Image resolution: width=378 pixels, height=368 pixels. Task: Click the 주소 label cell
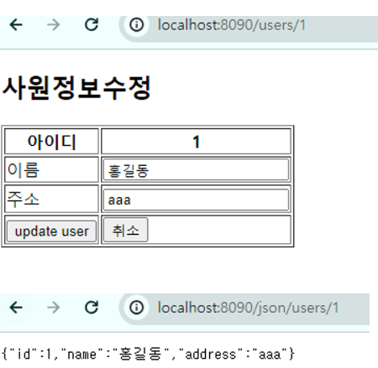tap(51, 199)
